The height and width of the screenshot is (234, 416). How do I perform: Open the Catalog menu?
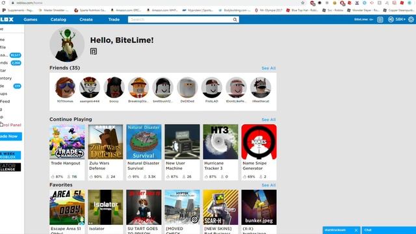coord(58,19)
